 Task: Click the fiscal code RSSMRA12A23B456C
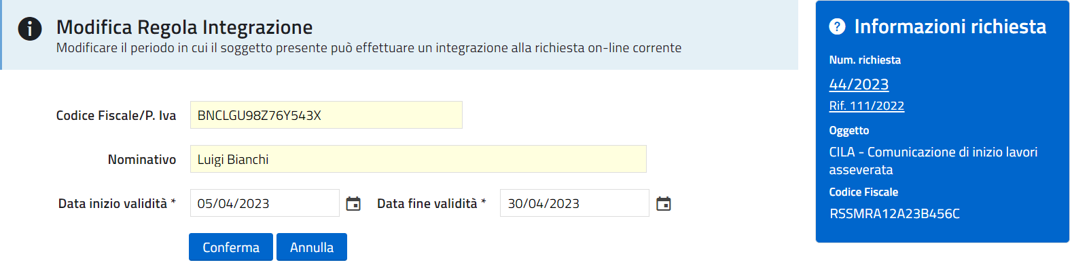pos(894,214)
